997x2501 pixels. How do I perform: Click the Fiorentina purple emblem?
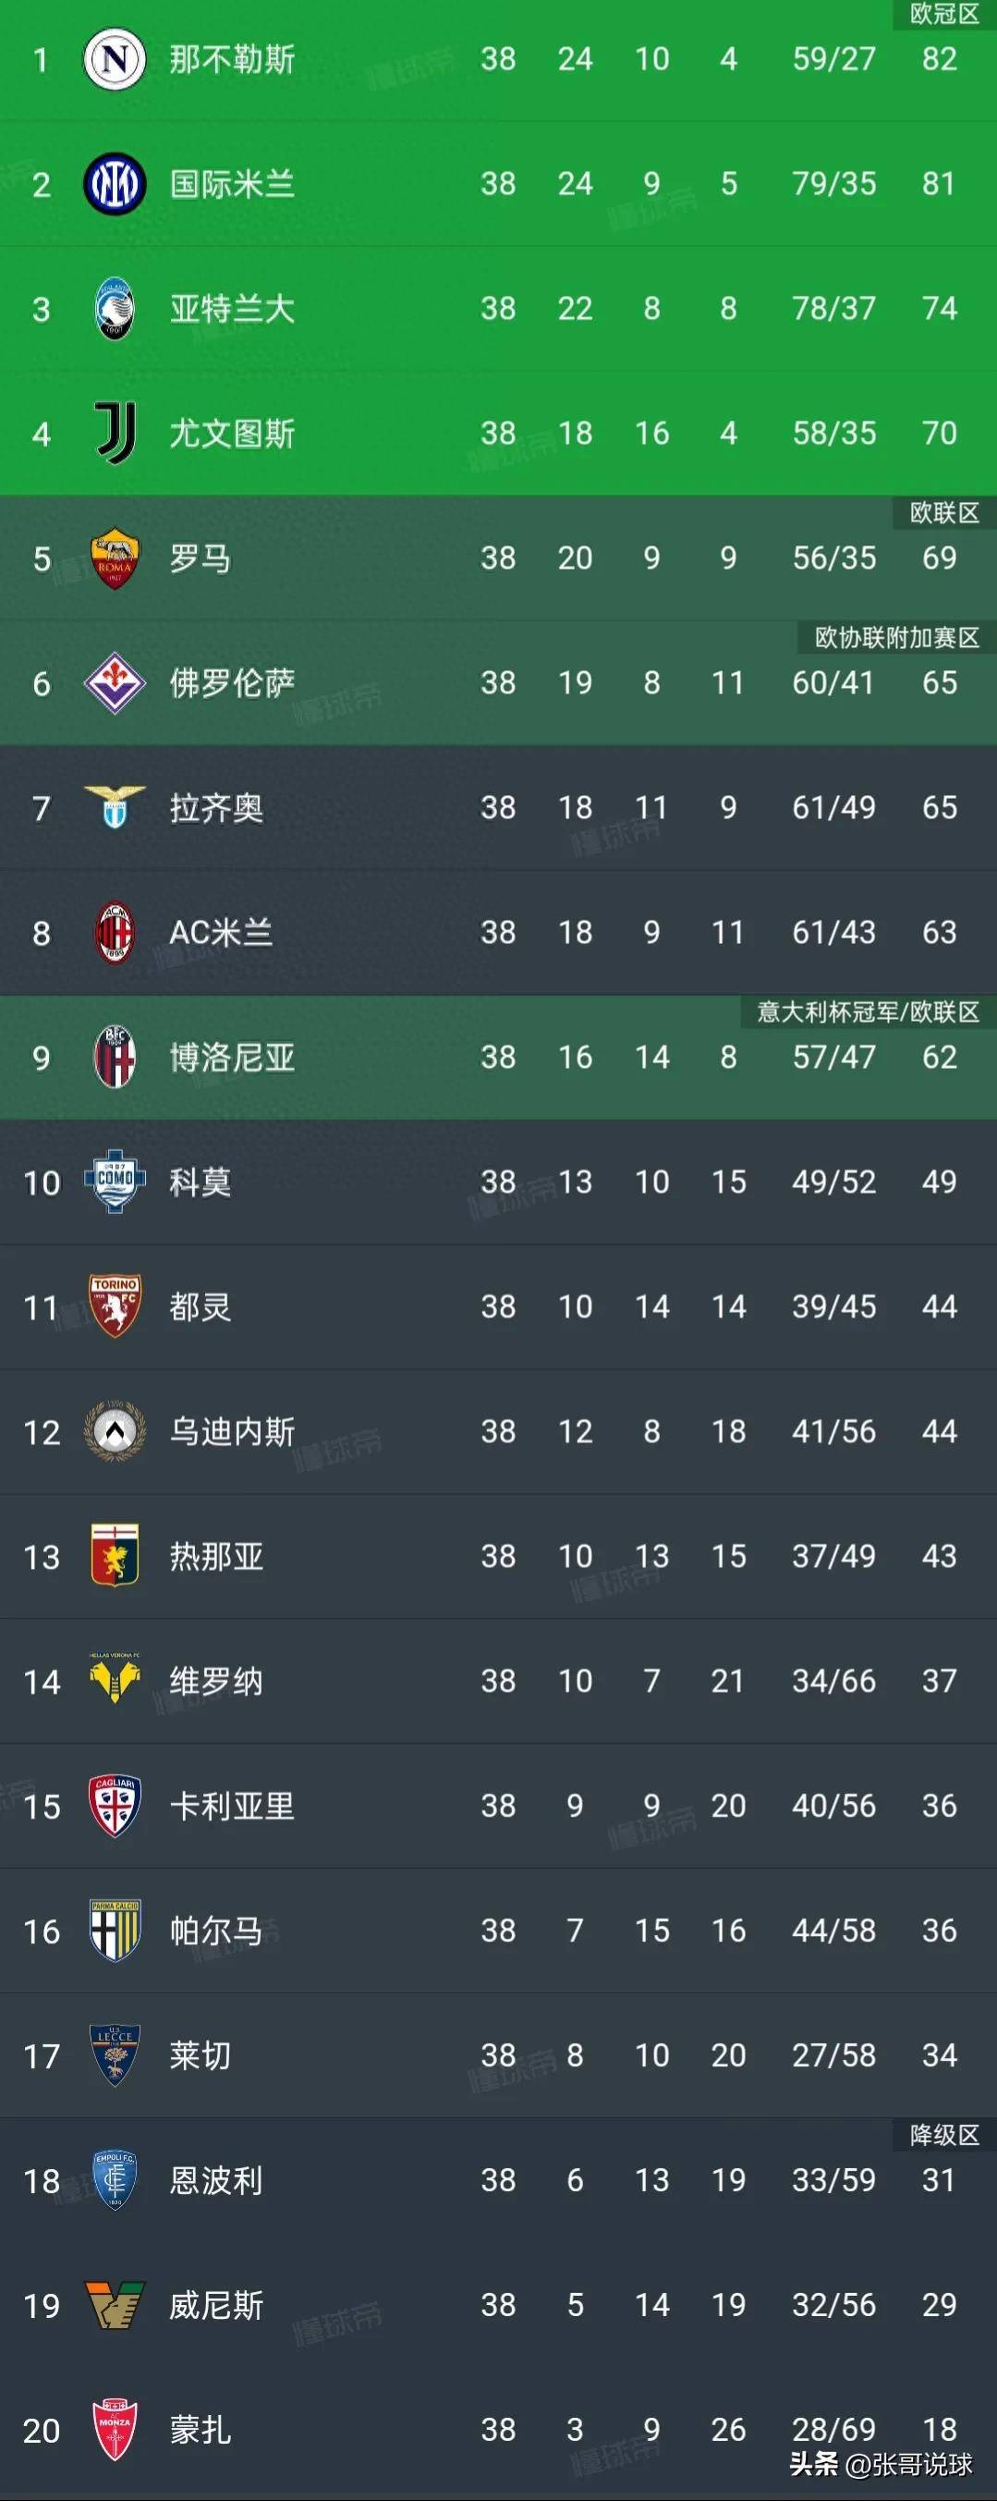(x=115, y=682)
